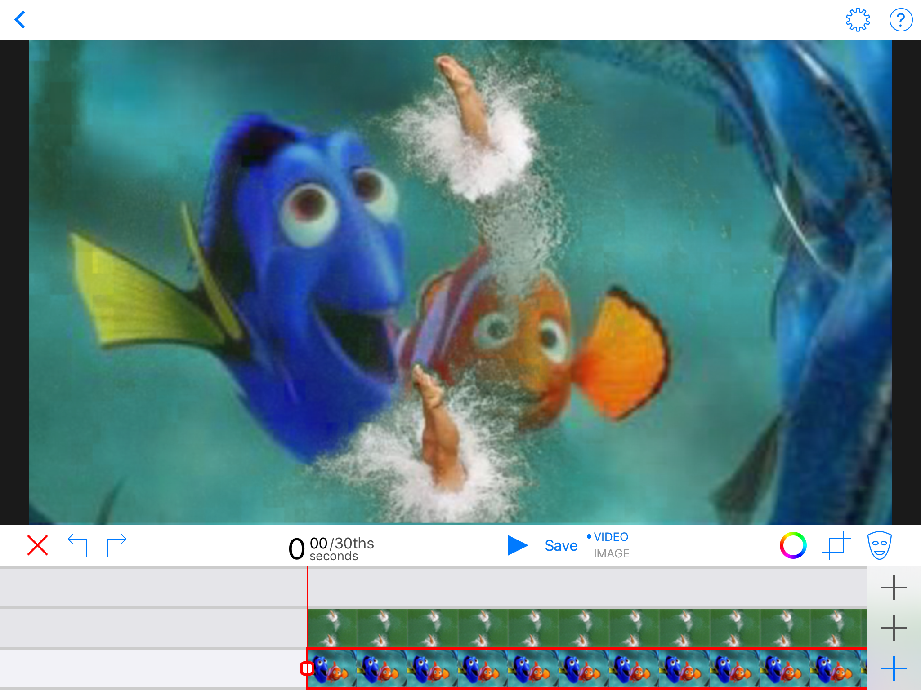This screenshot has height=690, width=921.
Task: Tap blue plus on bottom track
Action: tap(894, 668)
